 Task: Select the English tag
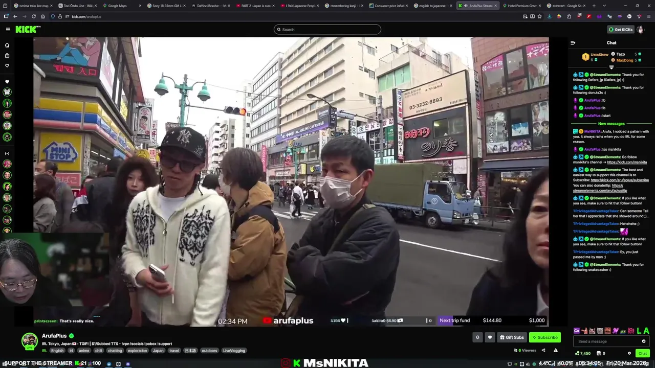click(x=57, y=351)
